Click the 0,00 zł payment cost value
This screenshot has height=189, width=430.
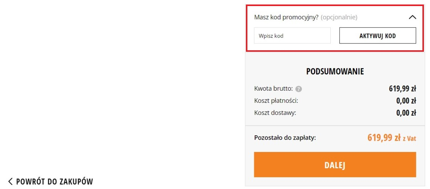click(406, 101)
